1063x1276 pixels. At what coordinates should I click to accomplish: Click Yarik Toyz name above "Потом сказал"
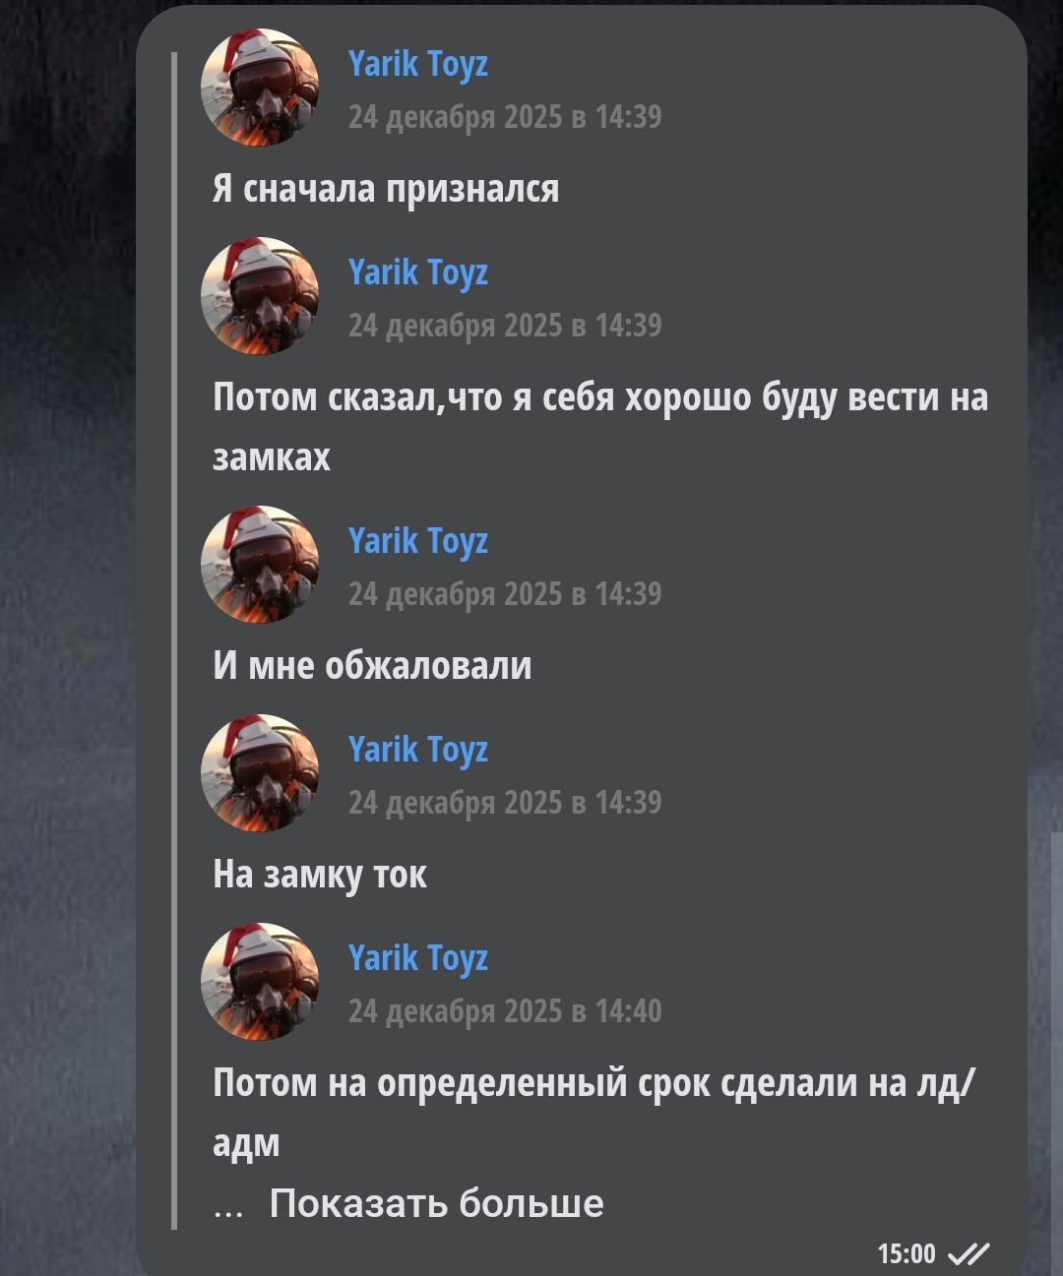pos(418,273)
